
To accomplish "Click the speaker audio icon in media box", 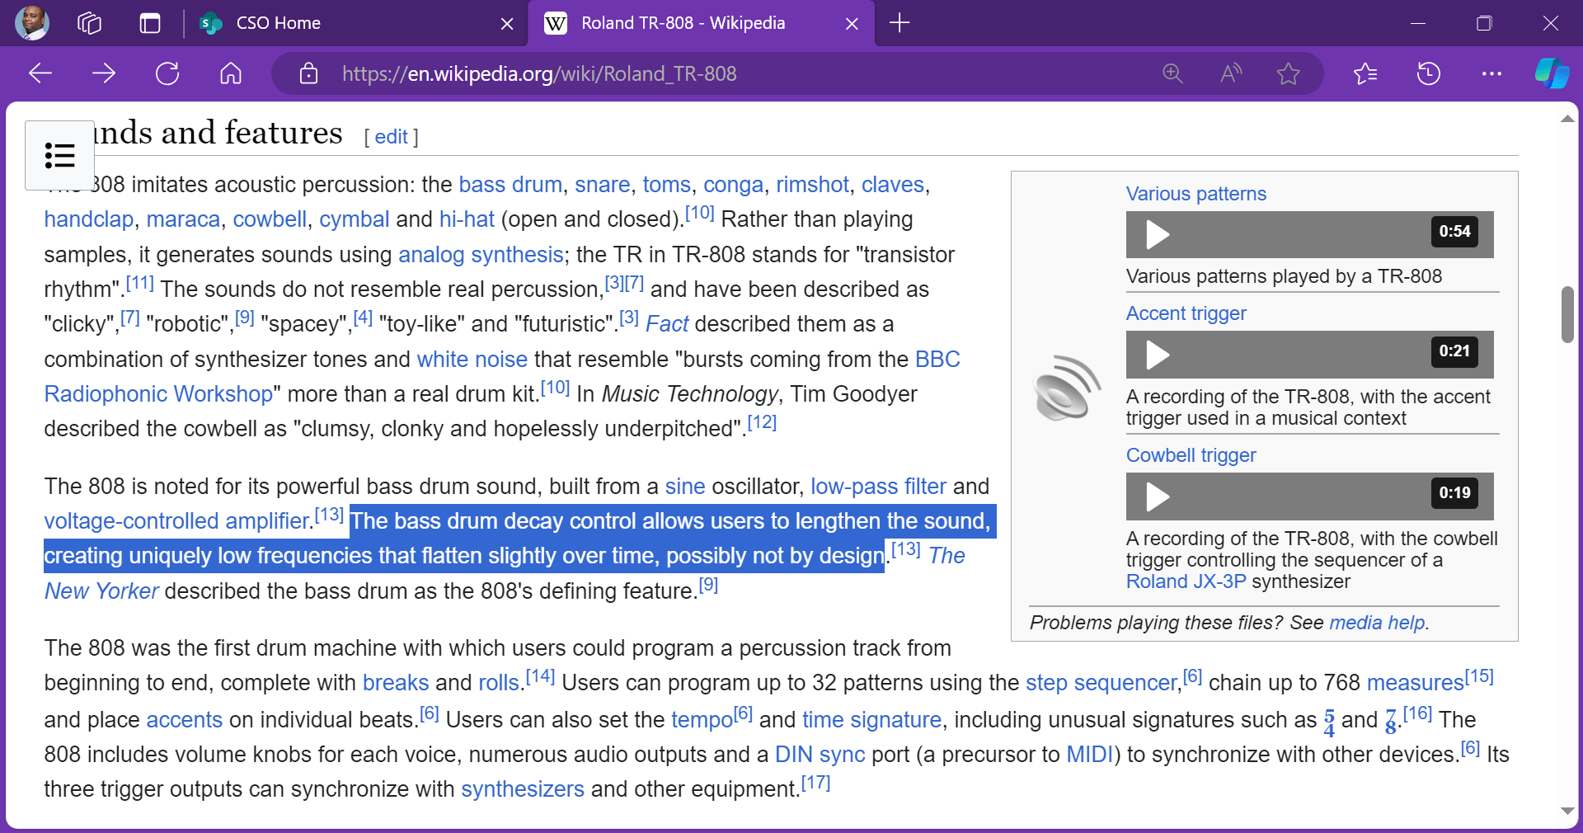I will (x=1067, y=387).
